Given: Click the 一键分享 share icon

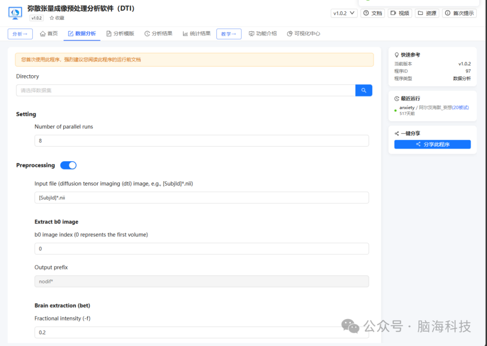Looking at the screenshot, I should tap(397, 133).
